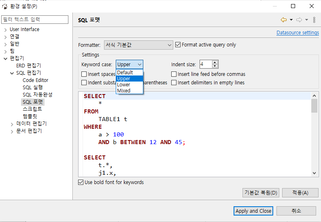The width and height of the screenshot is (321, 222).
Task: Enable Insert line feed before commas
Action: (174, 74)
